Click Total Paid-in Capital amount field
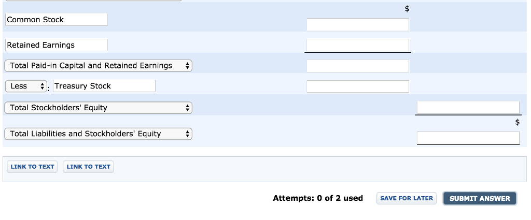The image size is (531, 220). [x=357, y=66]
